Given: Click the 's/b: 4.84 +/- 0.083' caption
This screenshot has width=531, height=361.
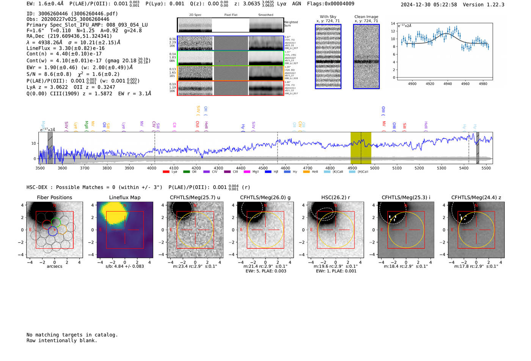Looking at the screenshot, I should [x=125, y=266].
